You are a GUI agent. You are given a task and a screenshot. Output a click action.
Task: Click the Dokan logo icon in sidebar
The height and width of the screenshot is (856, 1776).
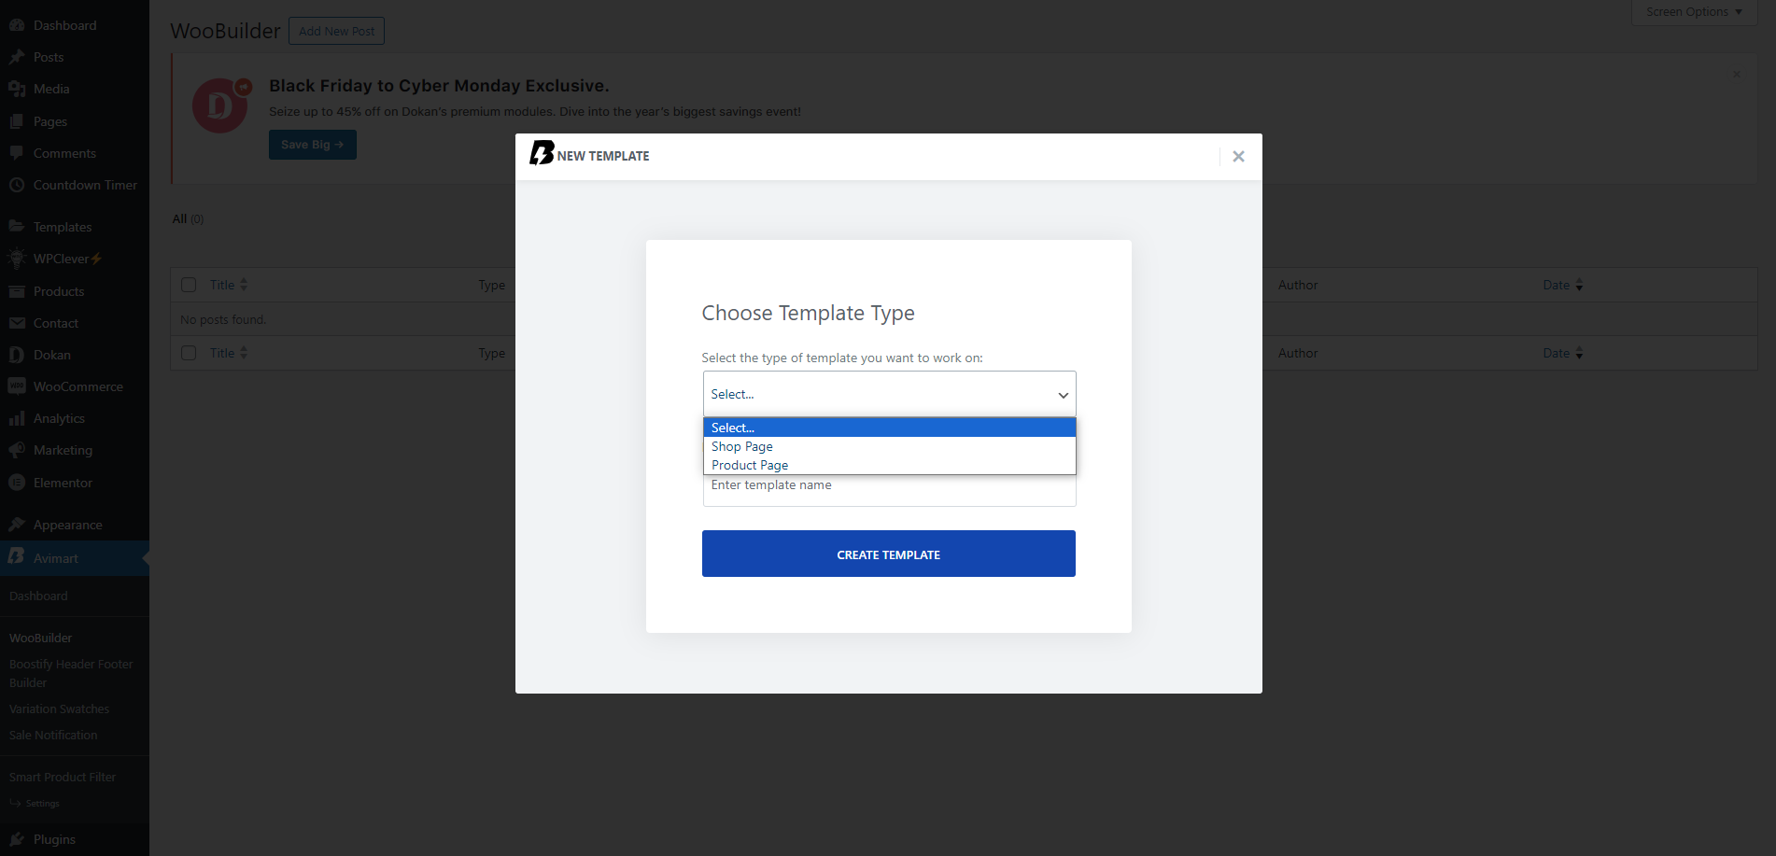[17, 355]
